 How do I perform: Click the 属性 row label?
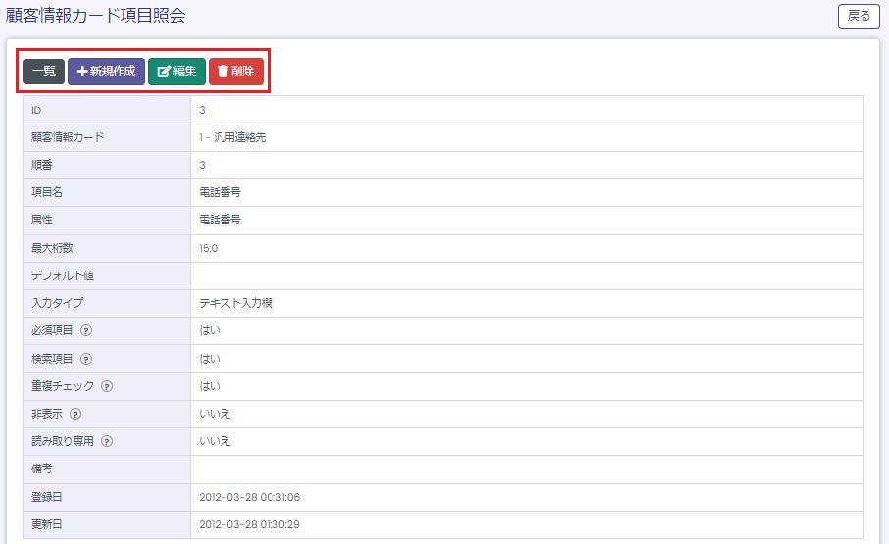pos(40,221)
